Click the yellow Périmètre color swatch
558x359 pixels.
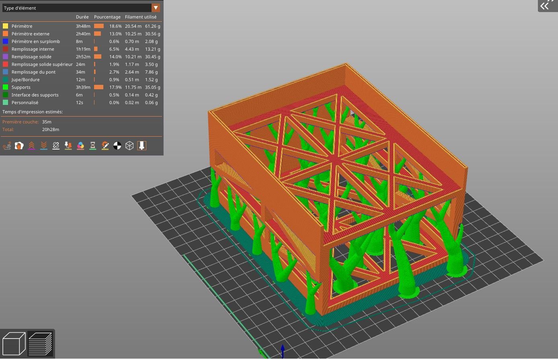[x=5, y=26]
